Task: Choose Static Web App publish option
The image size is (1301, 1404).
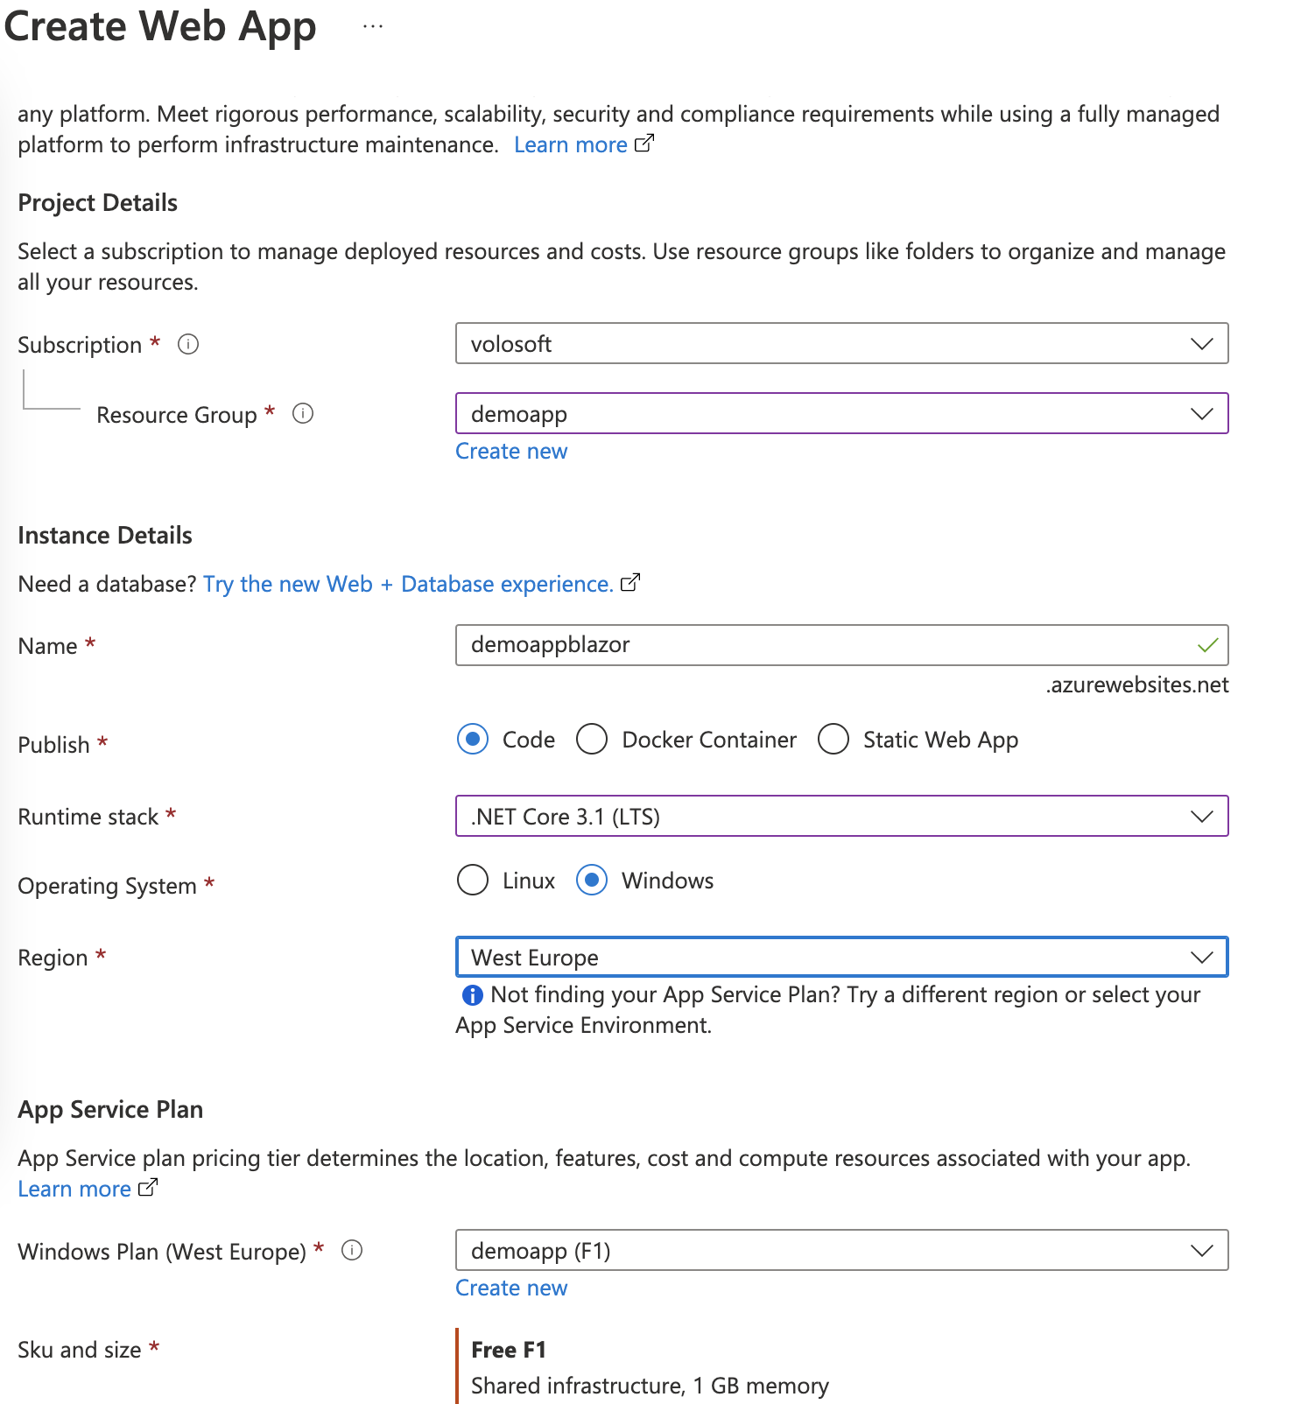Action: pyautogui.click(x=833, y=740)
